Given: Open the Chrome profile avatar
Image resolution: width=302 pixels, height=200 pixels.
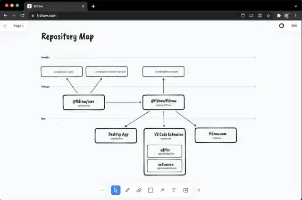Looking at the screenshot, I should click(287, 16).
